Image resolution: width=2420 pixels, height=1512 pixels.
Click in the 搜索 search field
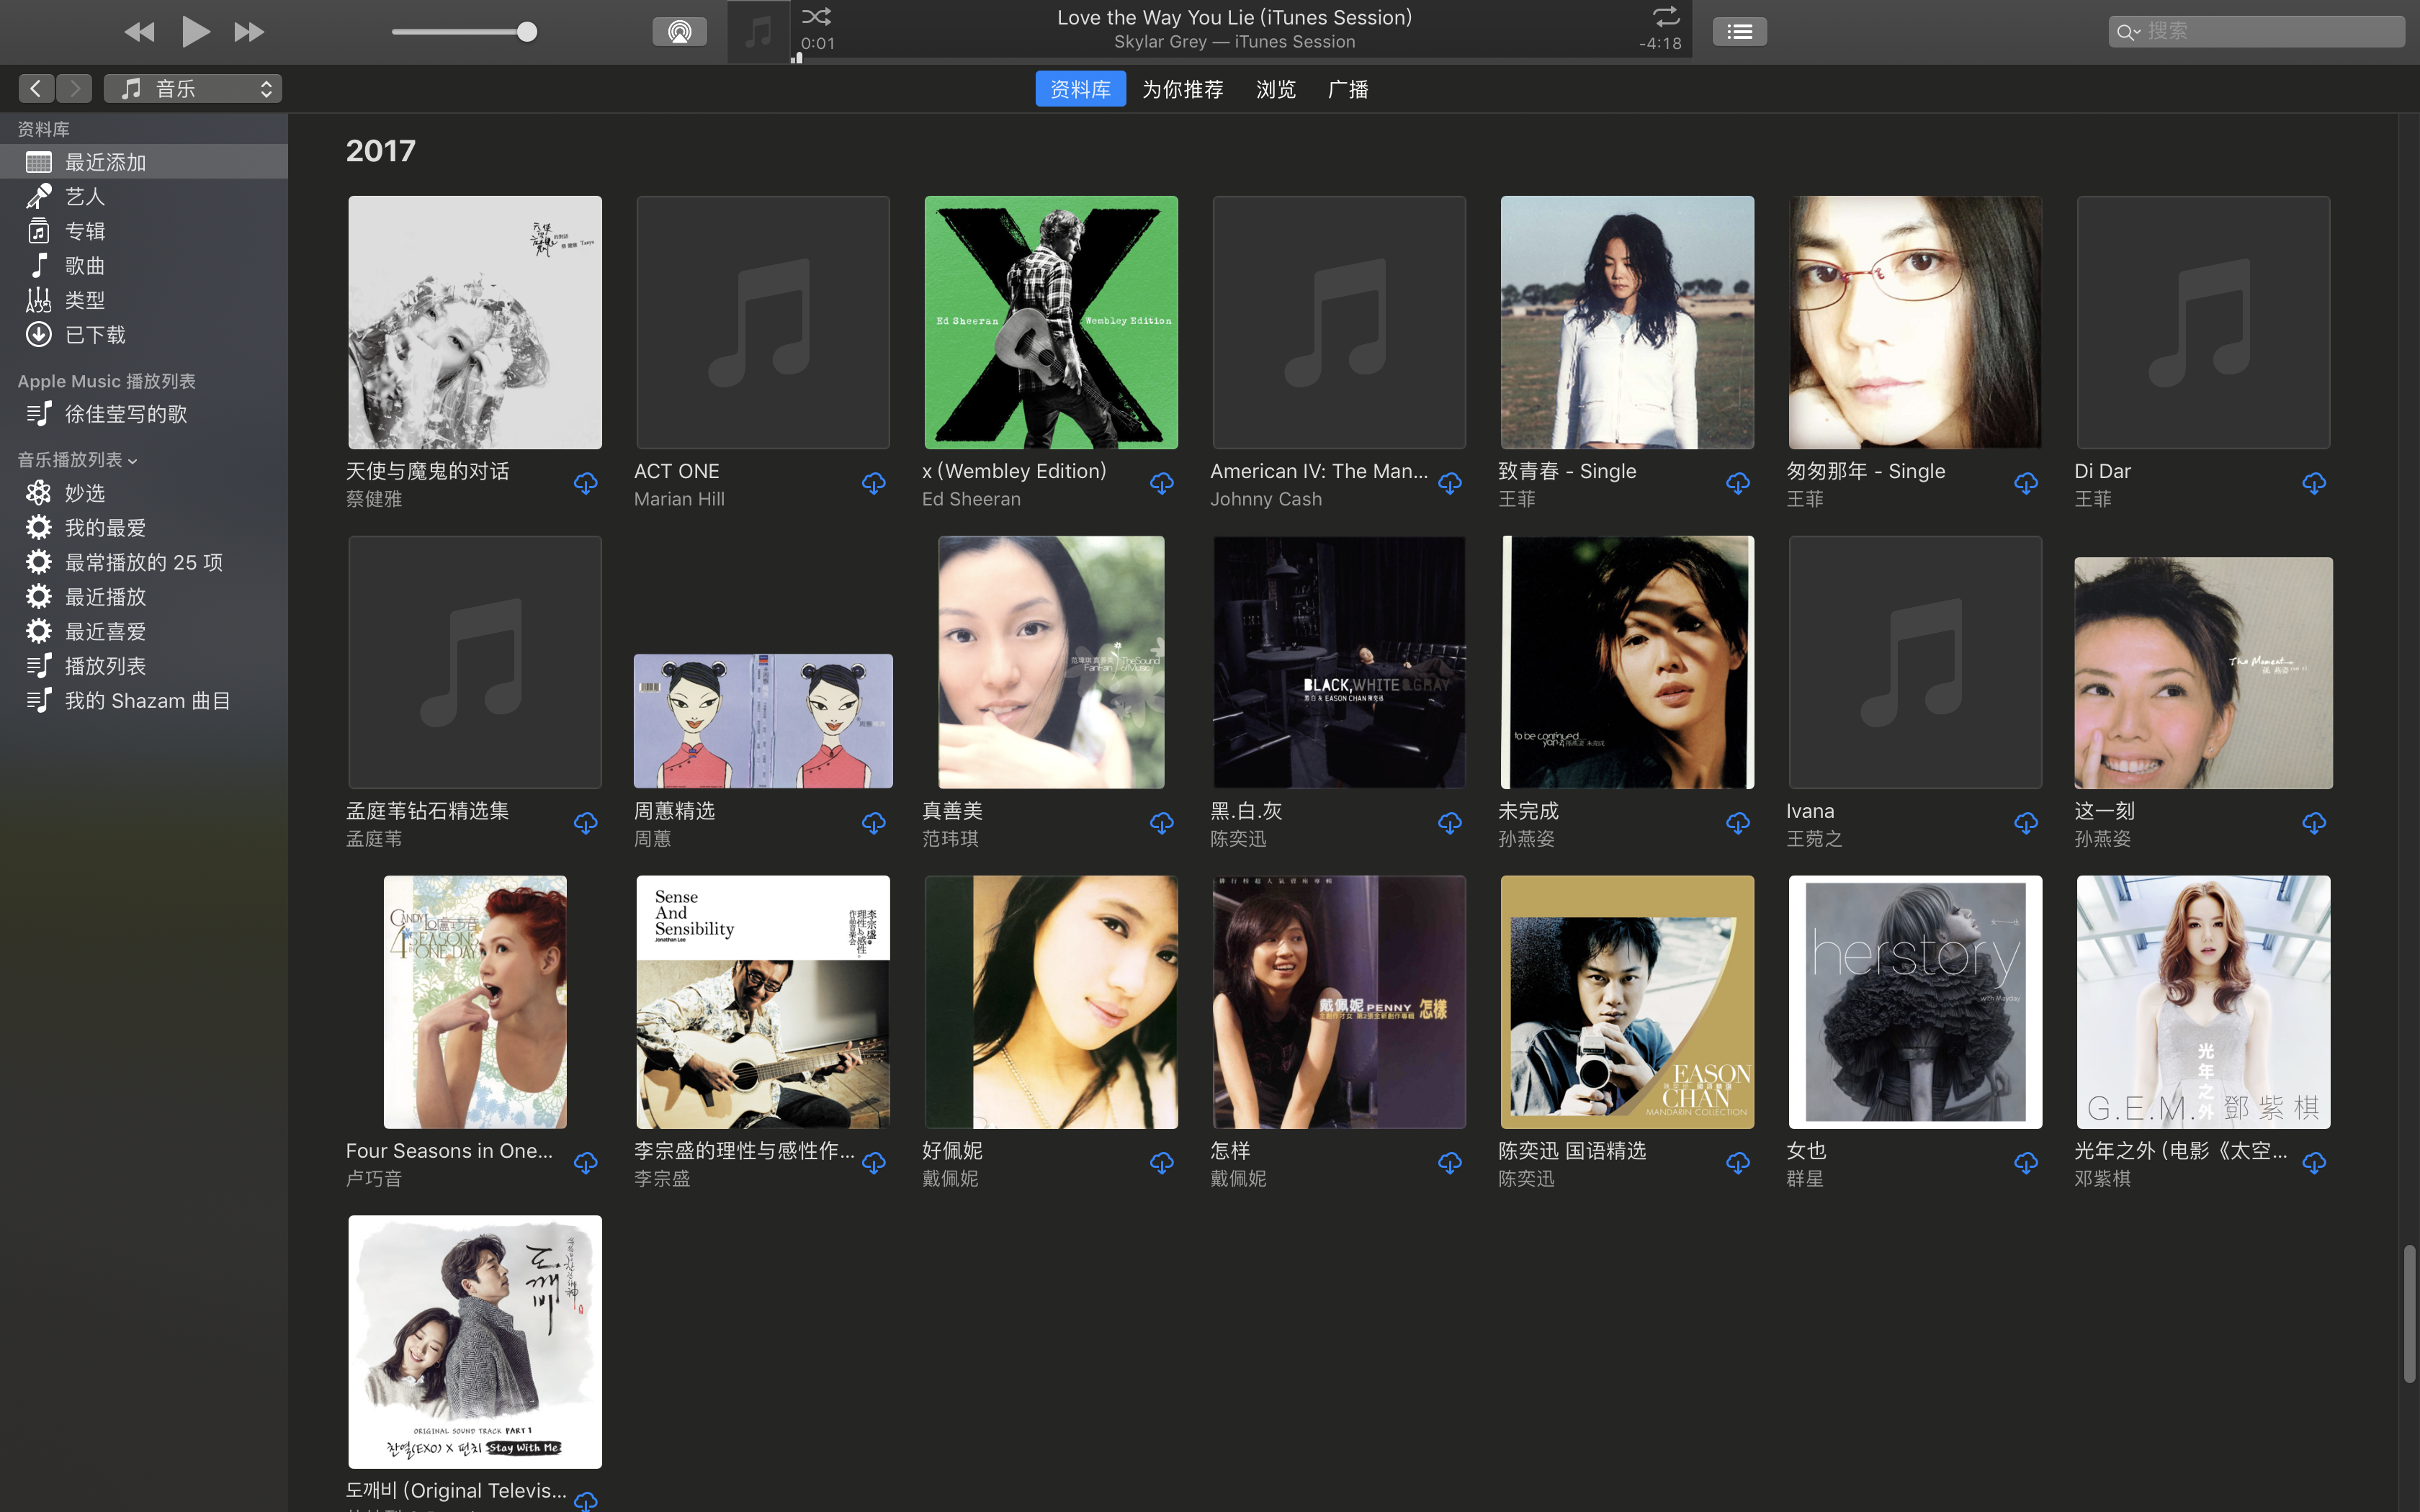pyautogui.click(x=2270, y=32)
